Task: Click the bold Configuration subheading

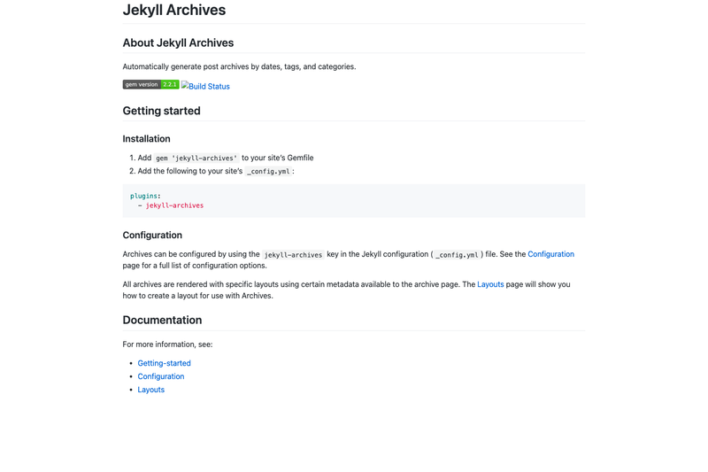Action: pyautogui.click(x=152, y=236)
